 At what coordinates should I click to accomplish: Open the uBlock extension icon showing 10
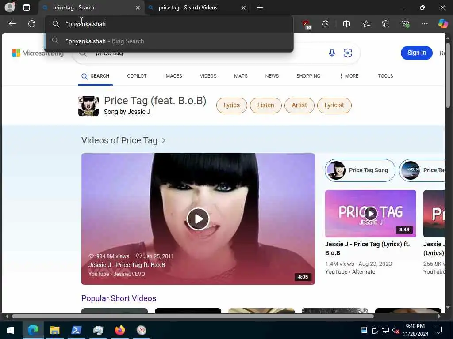pos(307,24)
